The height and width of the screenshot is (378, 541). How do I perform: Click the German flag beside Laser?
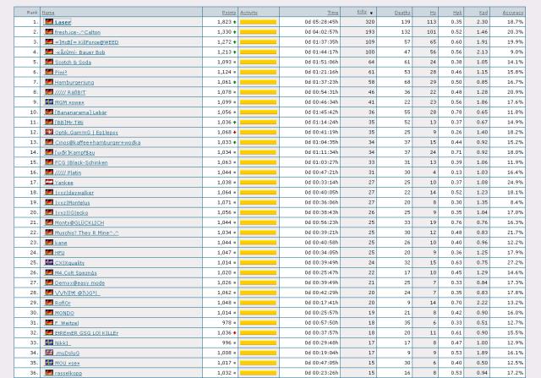click(x=49, y=22)
